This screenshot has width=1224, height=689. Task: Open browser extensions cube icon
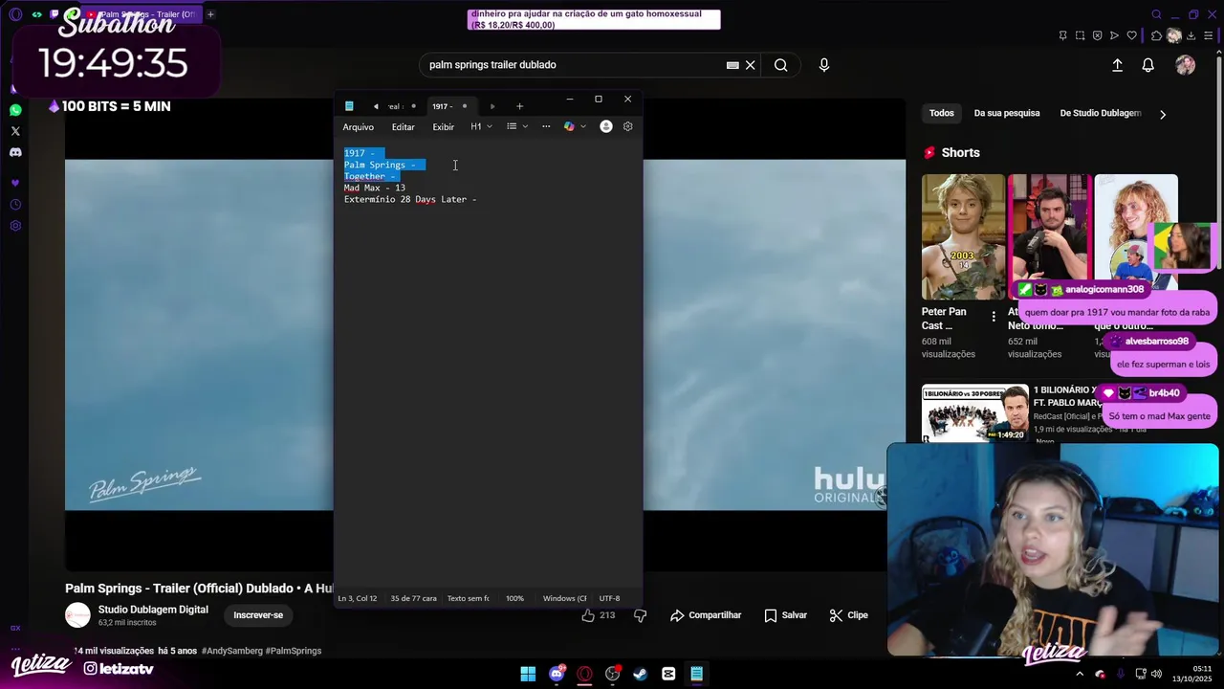click(1157, 35)
